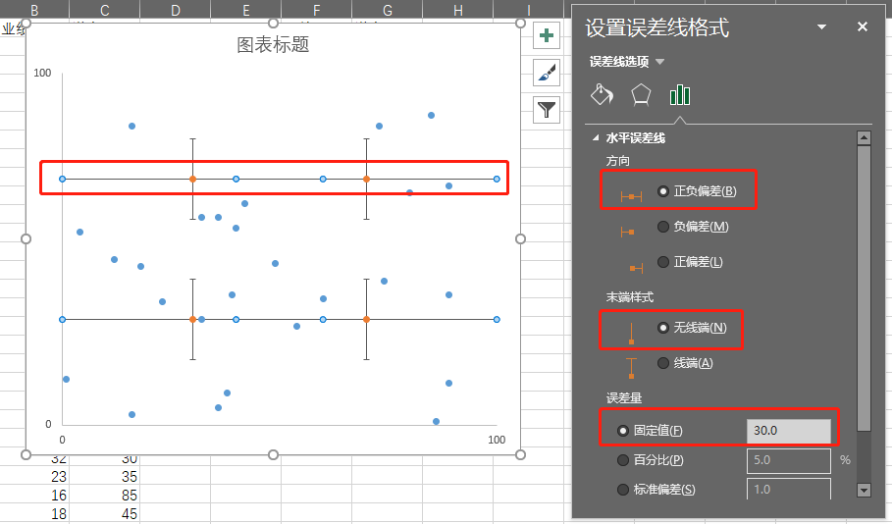This screenshot has width=892, height=524.
Task: Select 负偏差(M) direction option
Action: (693, 227)
